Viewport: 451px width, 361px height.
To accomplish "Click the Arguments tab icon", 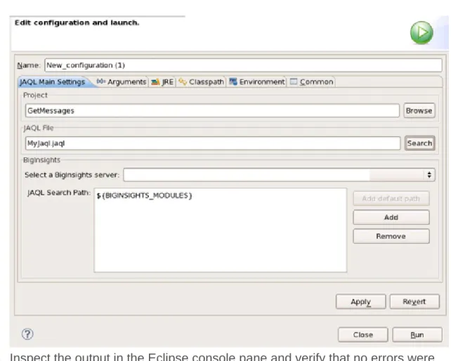I will pos(100,81).
